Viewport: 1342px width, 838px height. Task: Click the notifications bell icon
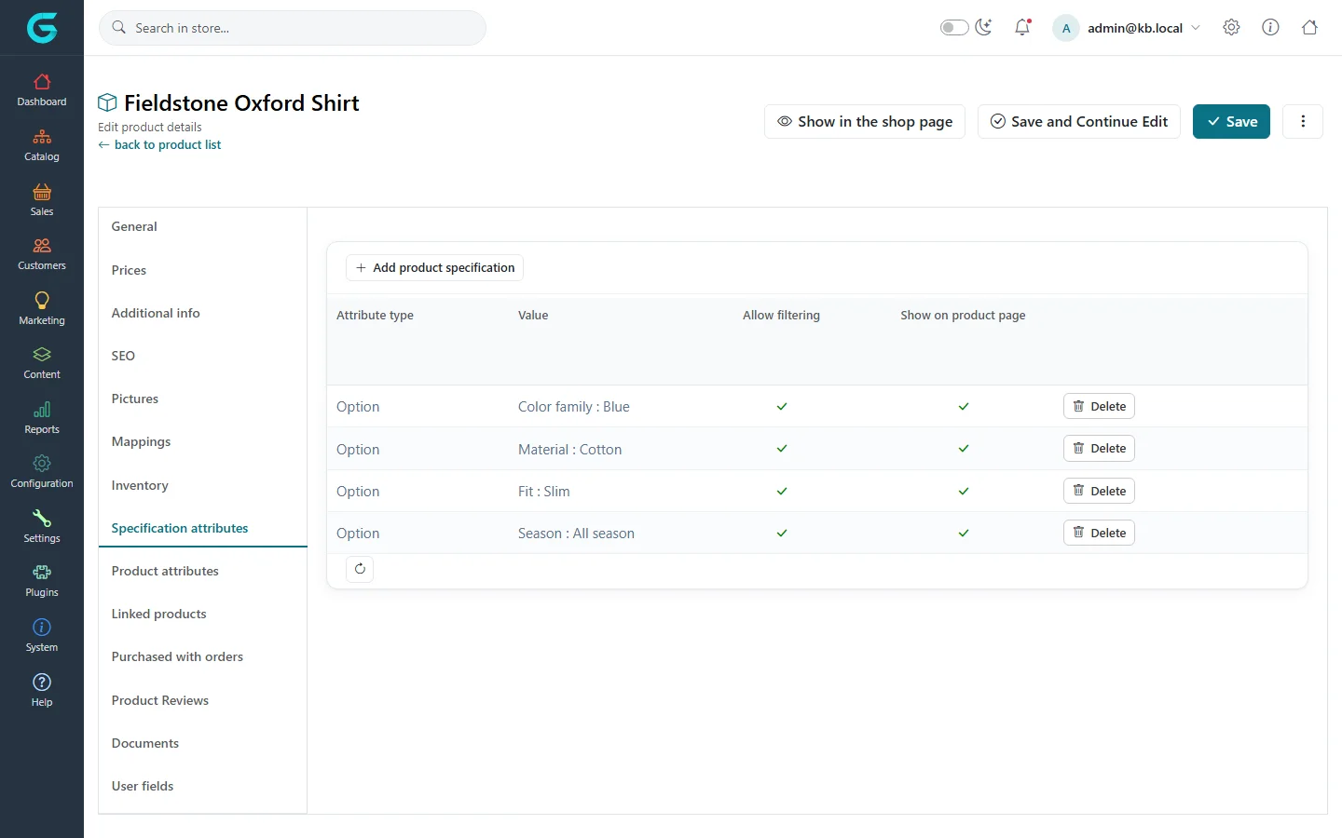(1022, 27)
